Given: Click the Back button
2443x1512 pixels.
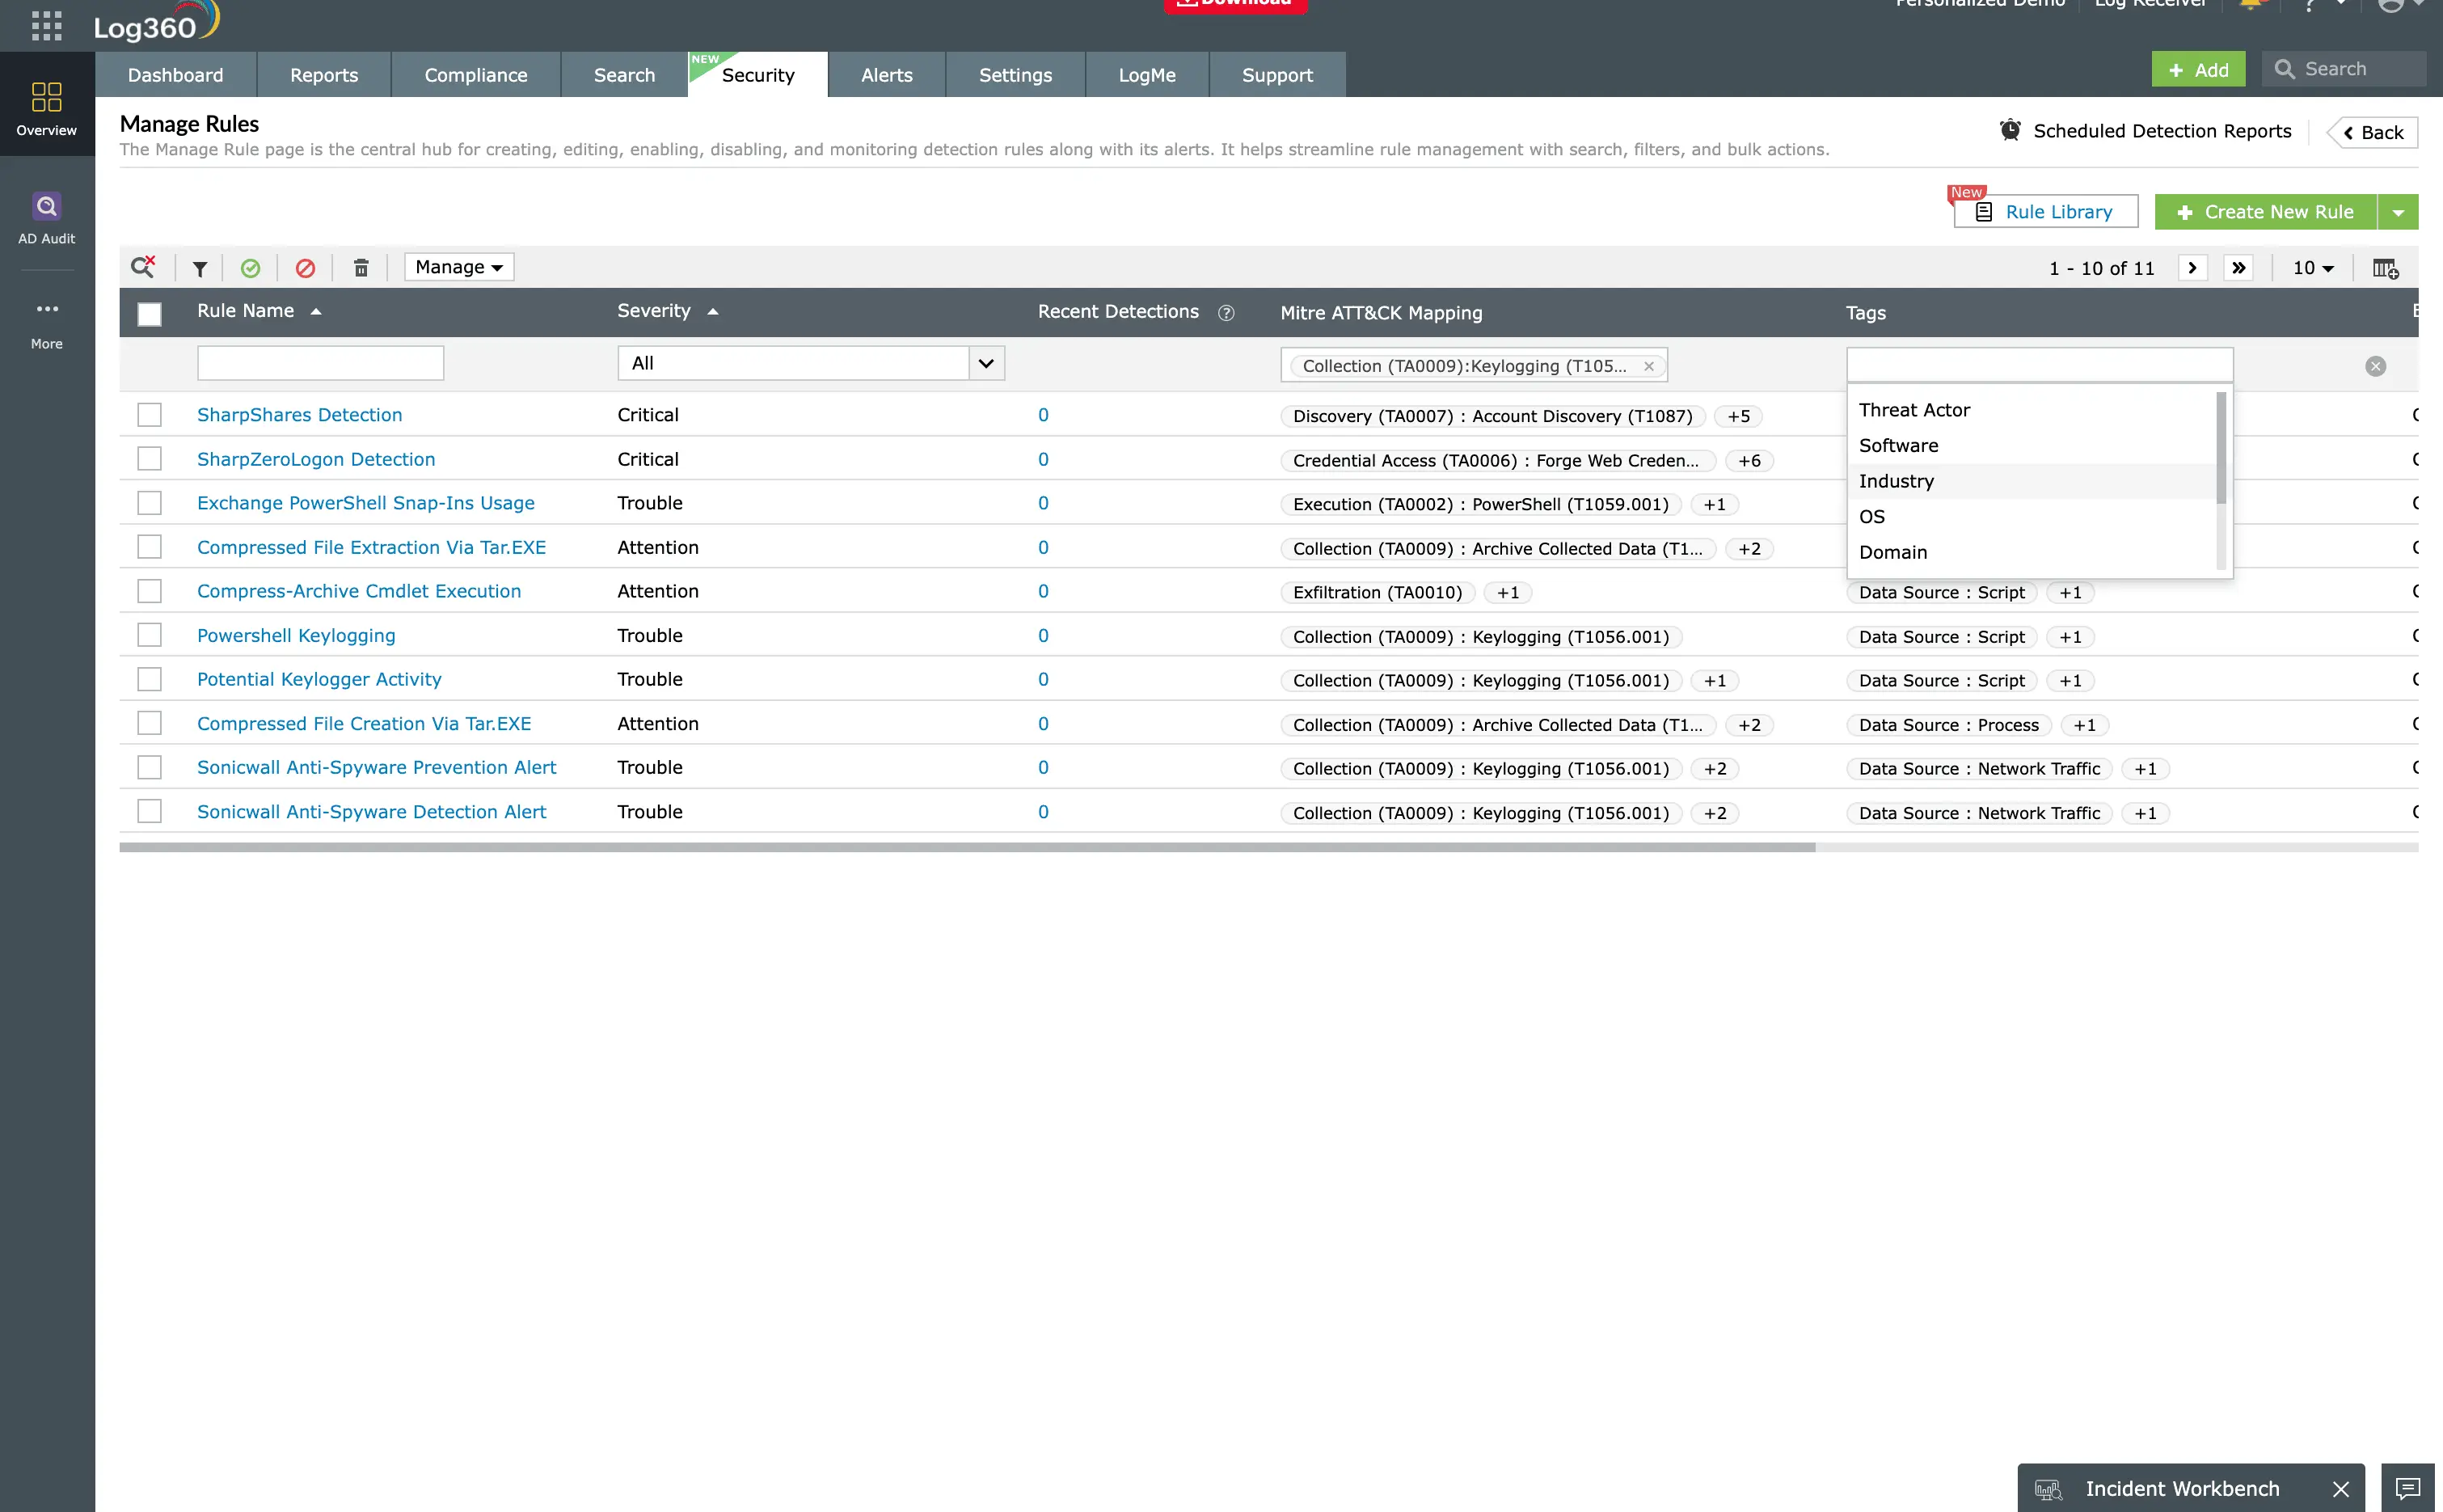Looking at the screenshot, I should click(x=2373, y=132).
